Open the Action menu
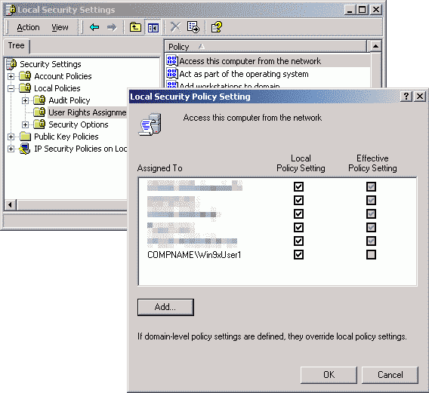The height and width of the screenshot is (393, 429). coord(28,27)
